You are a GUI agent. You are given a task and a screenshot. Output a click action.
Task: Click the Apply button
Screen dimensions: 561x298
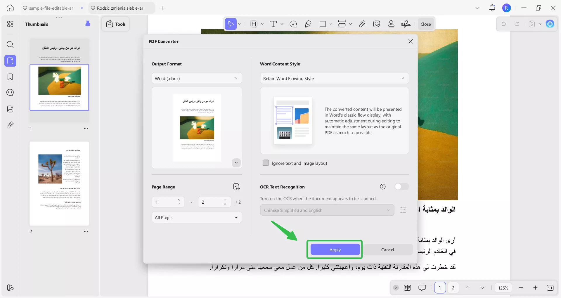tap(335, 250)
